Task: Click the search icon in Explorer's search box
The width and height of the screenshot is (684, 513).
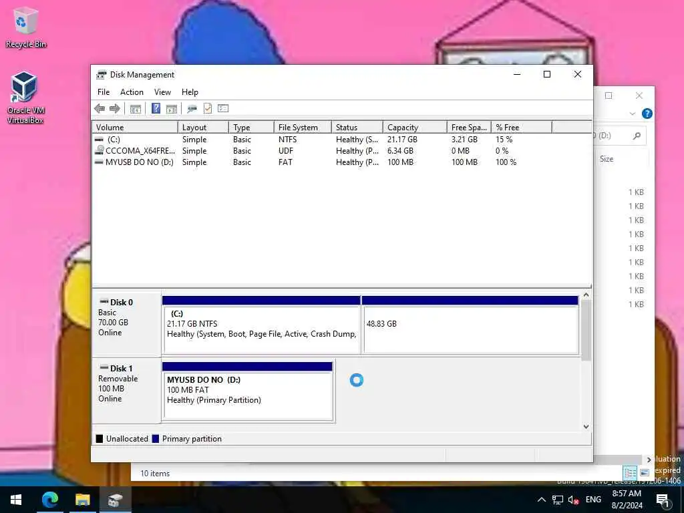Action: [637, 136]
